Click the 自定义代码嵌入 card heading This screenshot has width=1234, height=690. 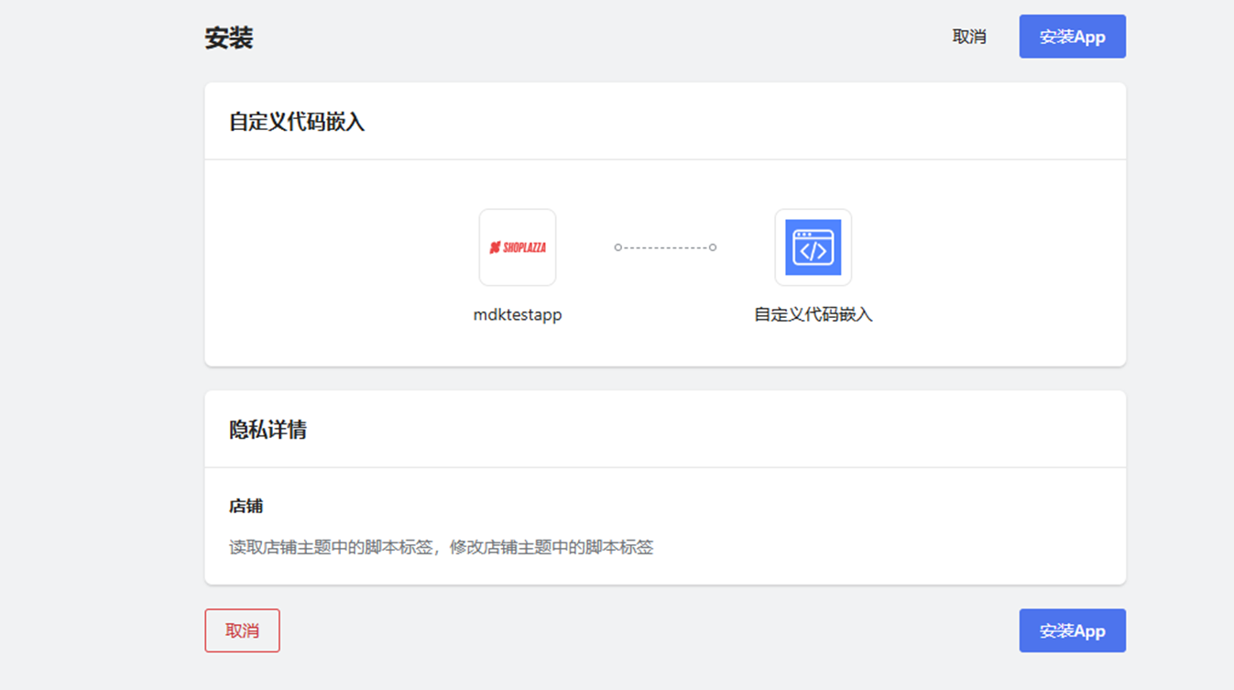tap(297, 122)
